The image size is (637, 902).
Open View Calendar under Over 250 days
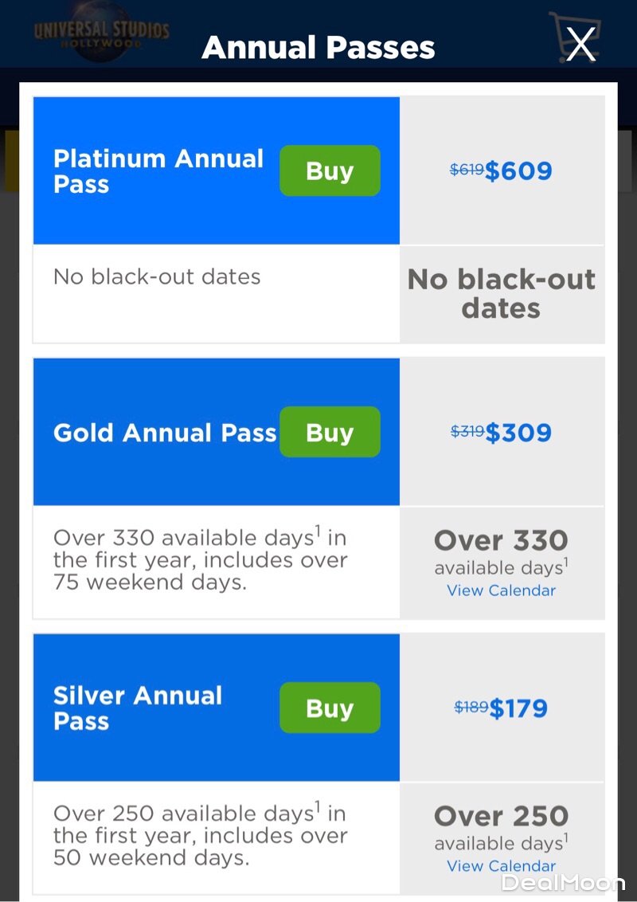[x=501, y=865]
